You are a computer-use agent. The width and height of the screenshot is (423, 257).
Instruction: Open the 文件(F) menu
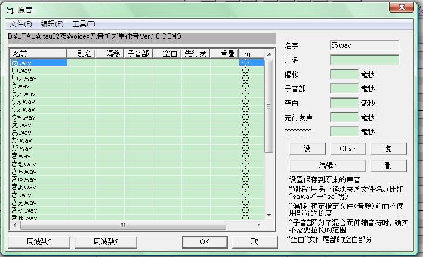coord(21,24)
